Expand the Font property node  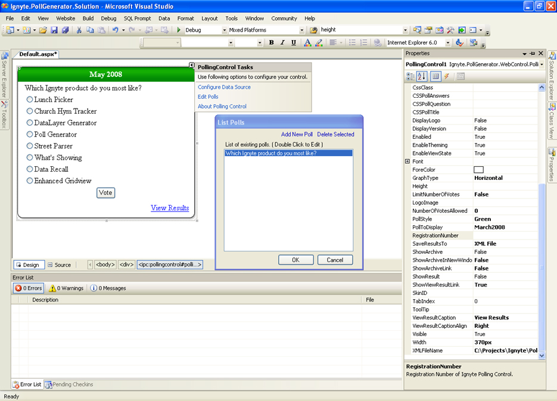[407, 161]
